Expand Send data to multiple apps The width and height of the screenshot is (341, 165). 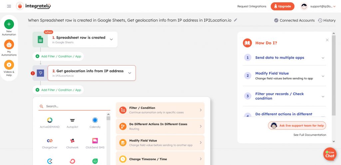[323, 58]
